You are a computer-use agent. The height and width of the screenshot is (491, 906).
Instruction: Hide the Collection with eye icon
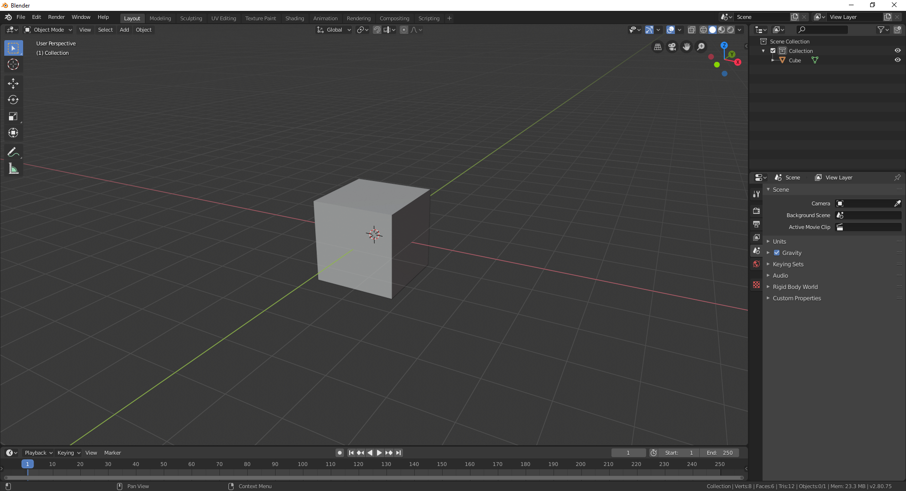[898, 51]
